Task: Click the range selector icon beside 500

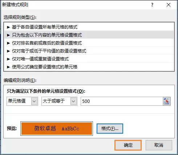Action: [x=167, y=101]
